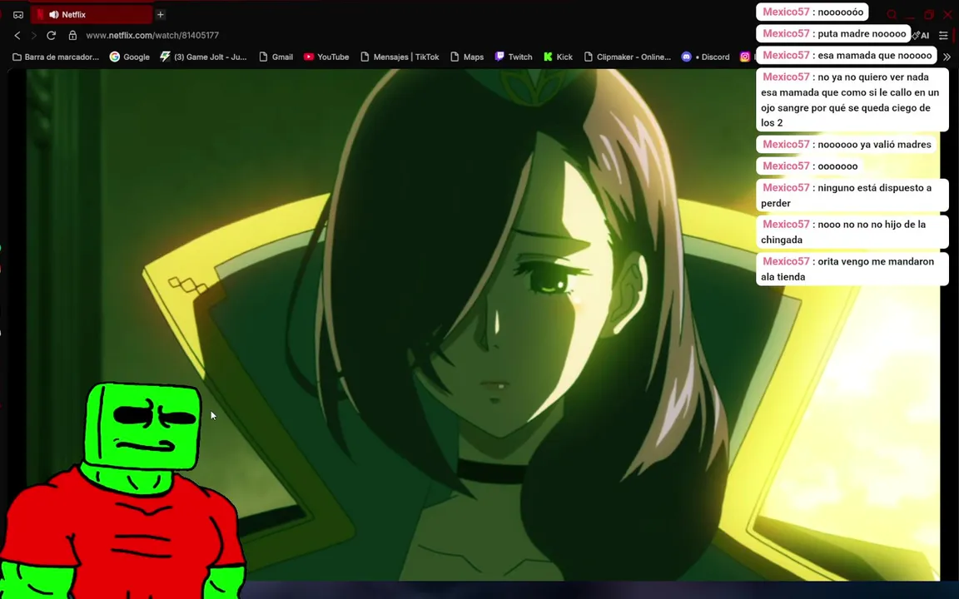Open the Barra de marcadores bookmarks folder
The image size is (959, 599).
(56, 57)
